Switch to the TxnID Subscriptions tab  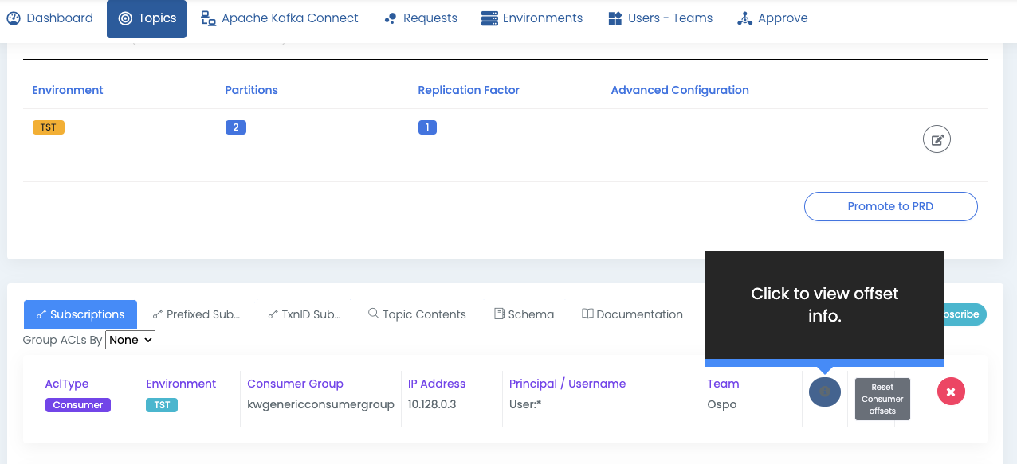(304, 314)
